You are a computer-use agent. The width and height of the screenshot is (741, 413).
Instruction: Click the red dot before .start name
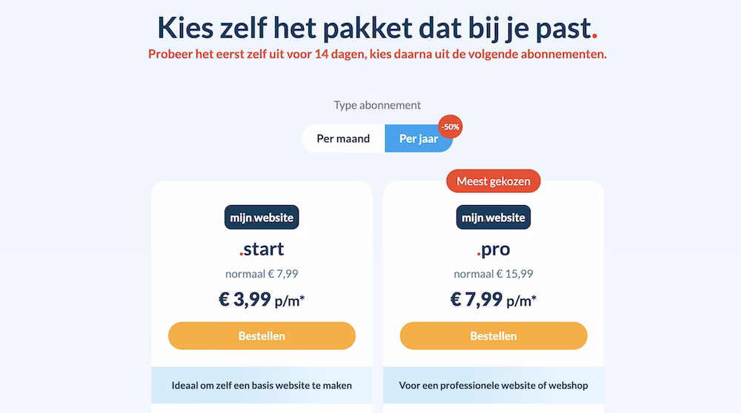click(242, 254)
